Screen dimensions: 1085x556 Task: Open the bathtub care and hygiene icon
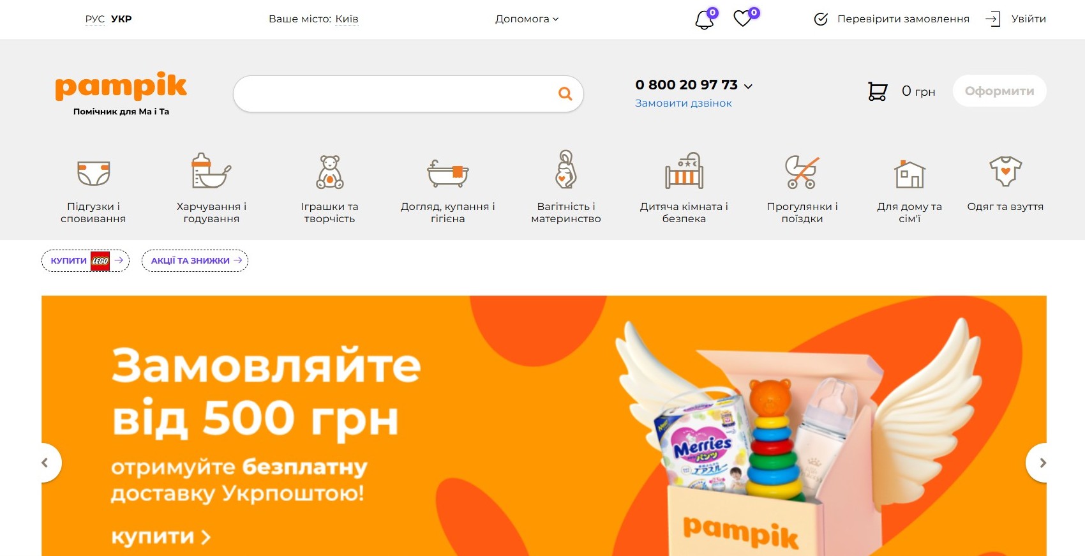[447, 173]
